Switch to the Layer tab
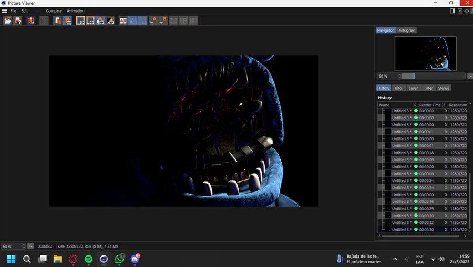This screenshot has height=267, width=473. (413, 88)
